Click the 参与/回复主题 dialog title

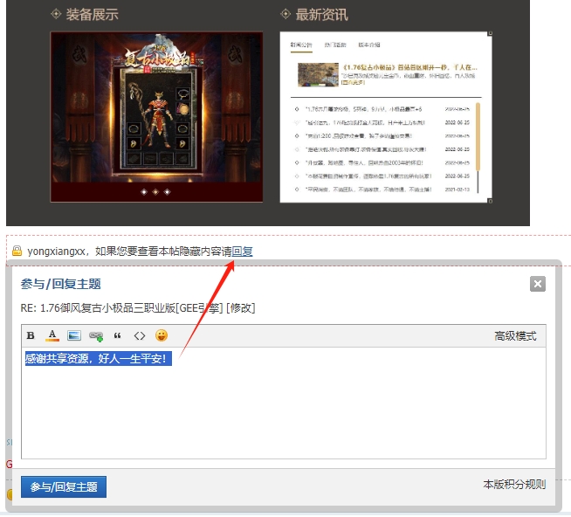[61, 284]
